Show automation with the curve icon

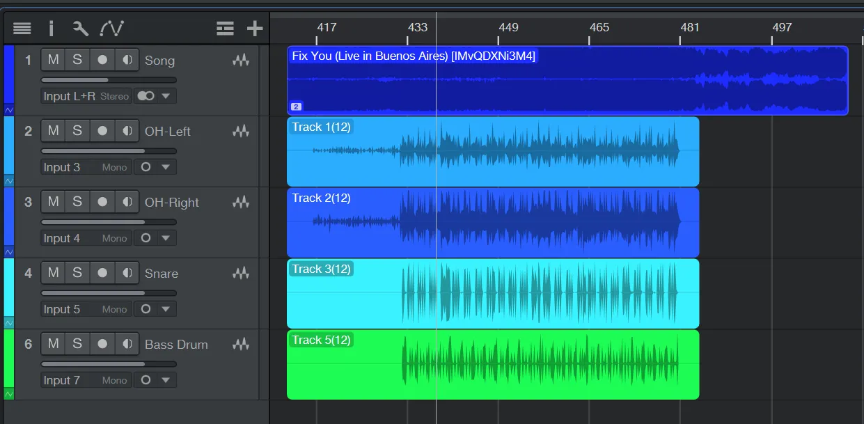coord(111,29)
